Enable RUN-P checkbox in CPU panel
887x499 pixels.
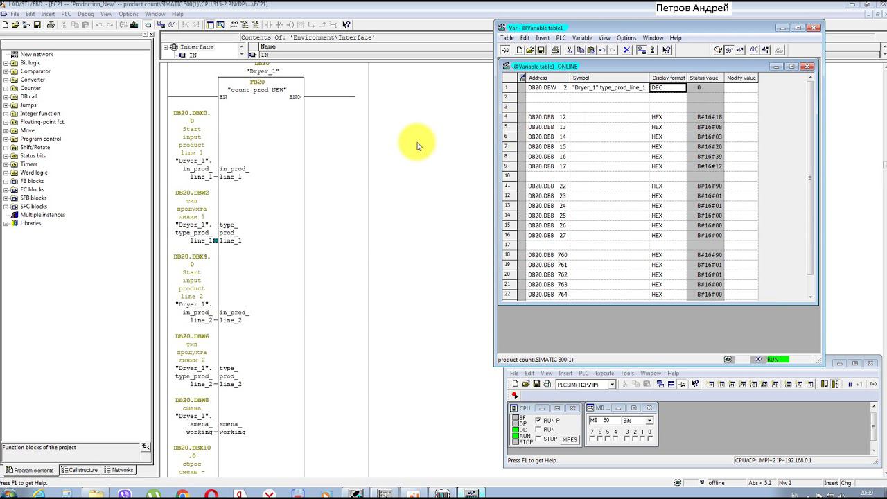click(538, 421)
